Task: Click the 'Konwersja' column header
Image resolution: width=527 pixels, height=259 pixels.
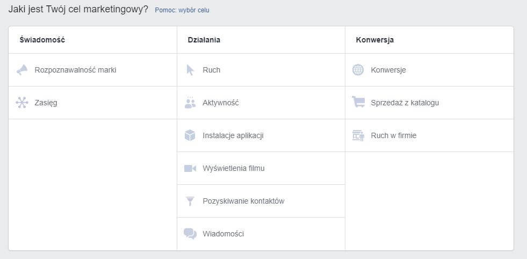Action: coord(374,40)
